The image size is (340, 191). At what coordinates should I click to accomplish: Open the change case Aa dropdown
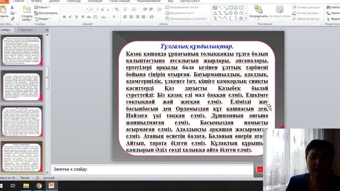104,16
